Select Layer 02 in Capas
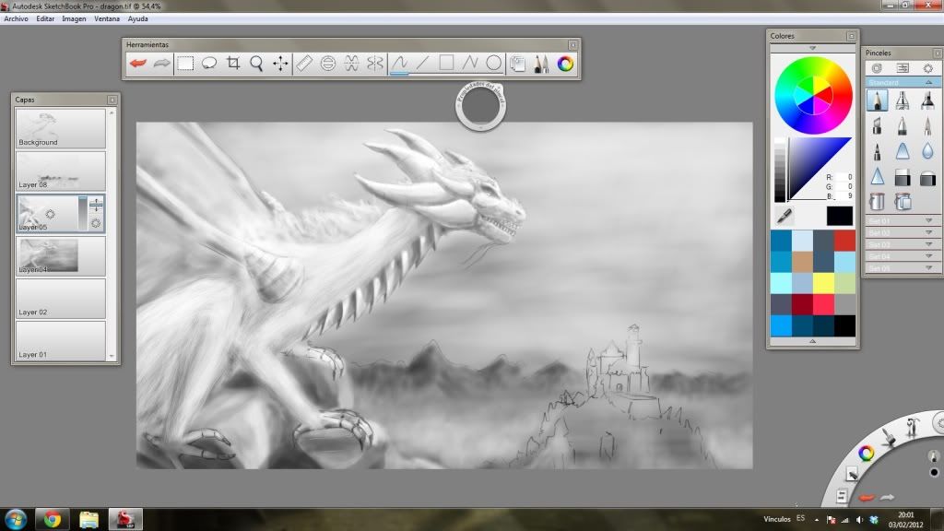The image size is (944, 531). tap(60, 299)
